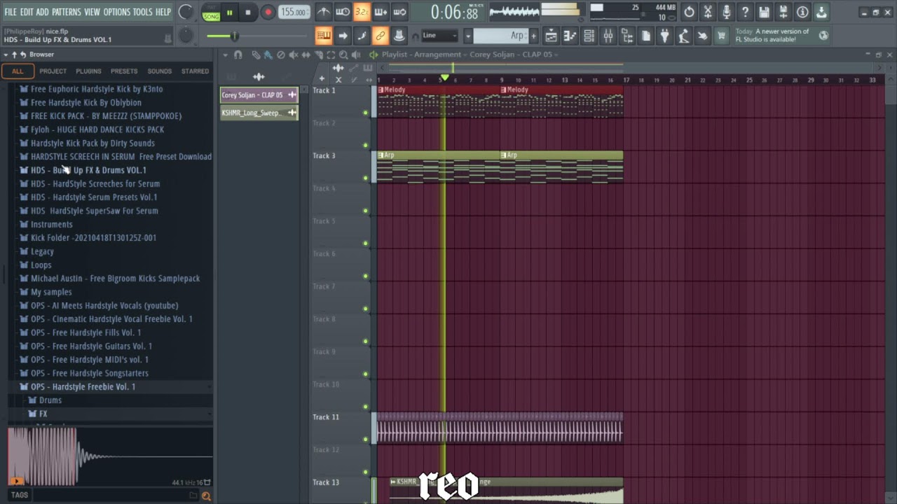Mute Track 7 with its green LED
Viewport: 897px width, 504px height.
(365, 309)
